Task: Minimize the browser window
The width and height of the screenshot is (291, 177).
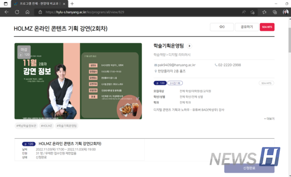Action: click(276, 3)
